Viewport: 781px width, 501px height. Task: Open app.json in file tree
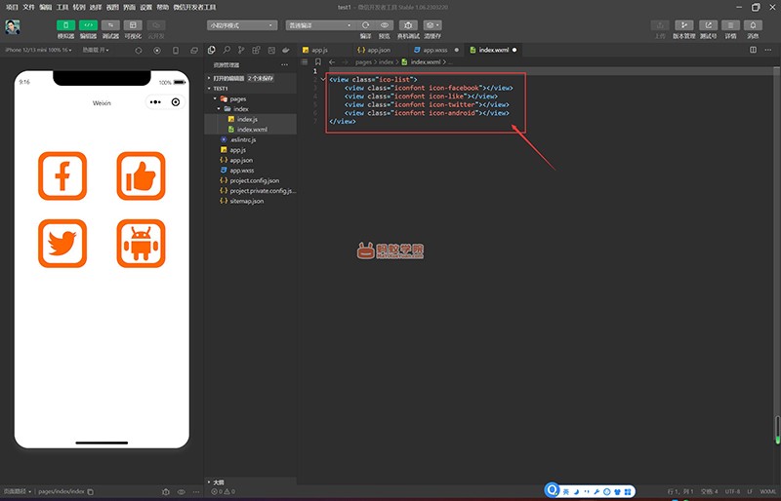251,160
